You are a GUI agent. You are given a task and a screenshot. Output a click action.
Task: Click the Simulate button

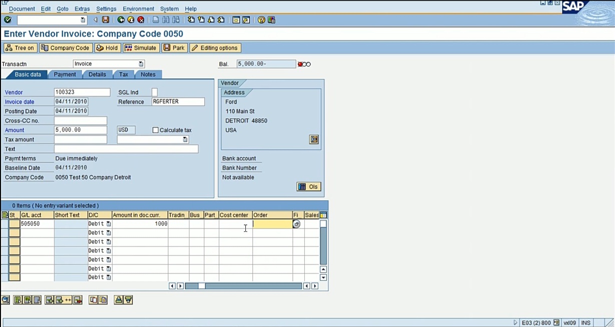point(141,48)
